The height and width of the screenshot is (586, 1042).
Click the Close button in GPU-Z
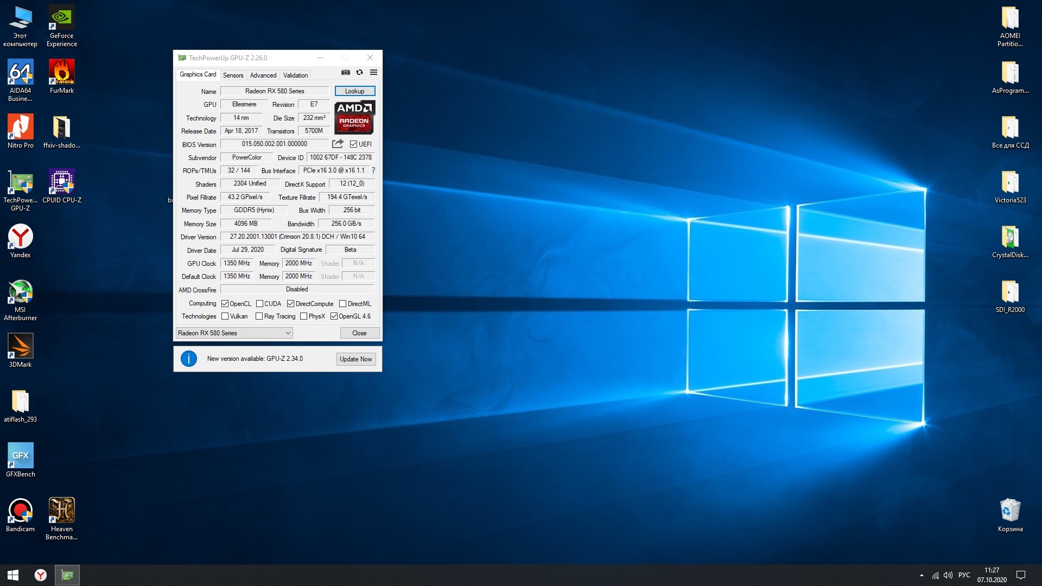[359, 333]
